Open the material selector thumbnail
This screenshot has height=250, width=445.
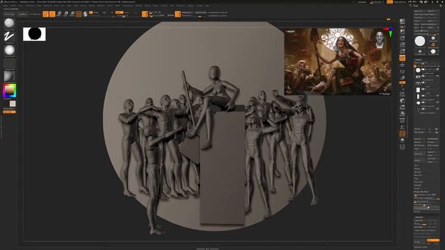tap(9, 76)
